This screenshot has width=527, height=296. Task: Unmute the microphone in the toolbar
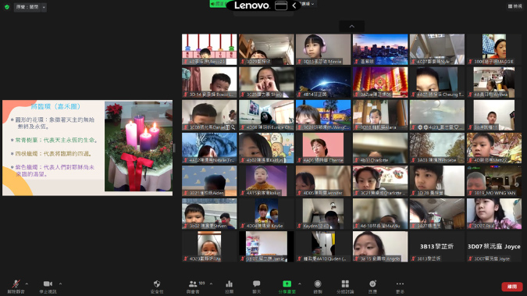pos(16,284)
